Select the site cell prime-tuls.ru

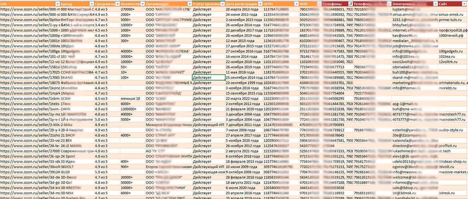pos(452,20)
